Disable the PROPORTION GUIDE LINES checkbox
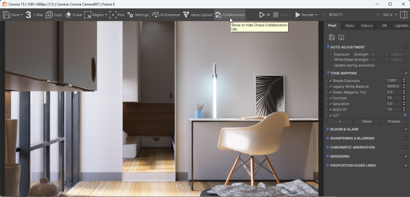Screen dimensions: 410x197 [406, 166]
